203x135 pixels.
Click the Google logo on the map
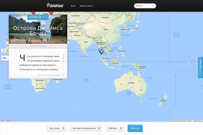(x=5, y=120)
